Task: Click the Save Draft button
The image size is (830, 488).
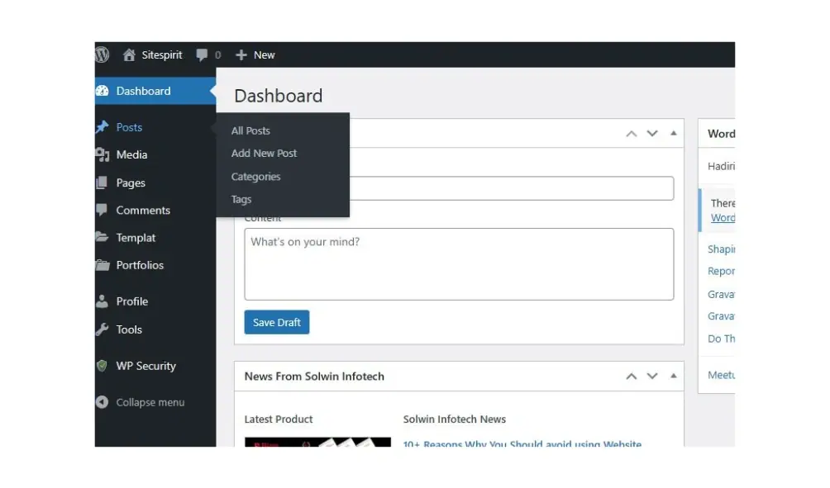Action: coord(277,322)
